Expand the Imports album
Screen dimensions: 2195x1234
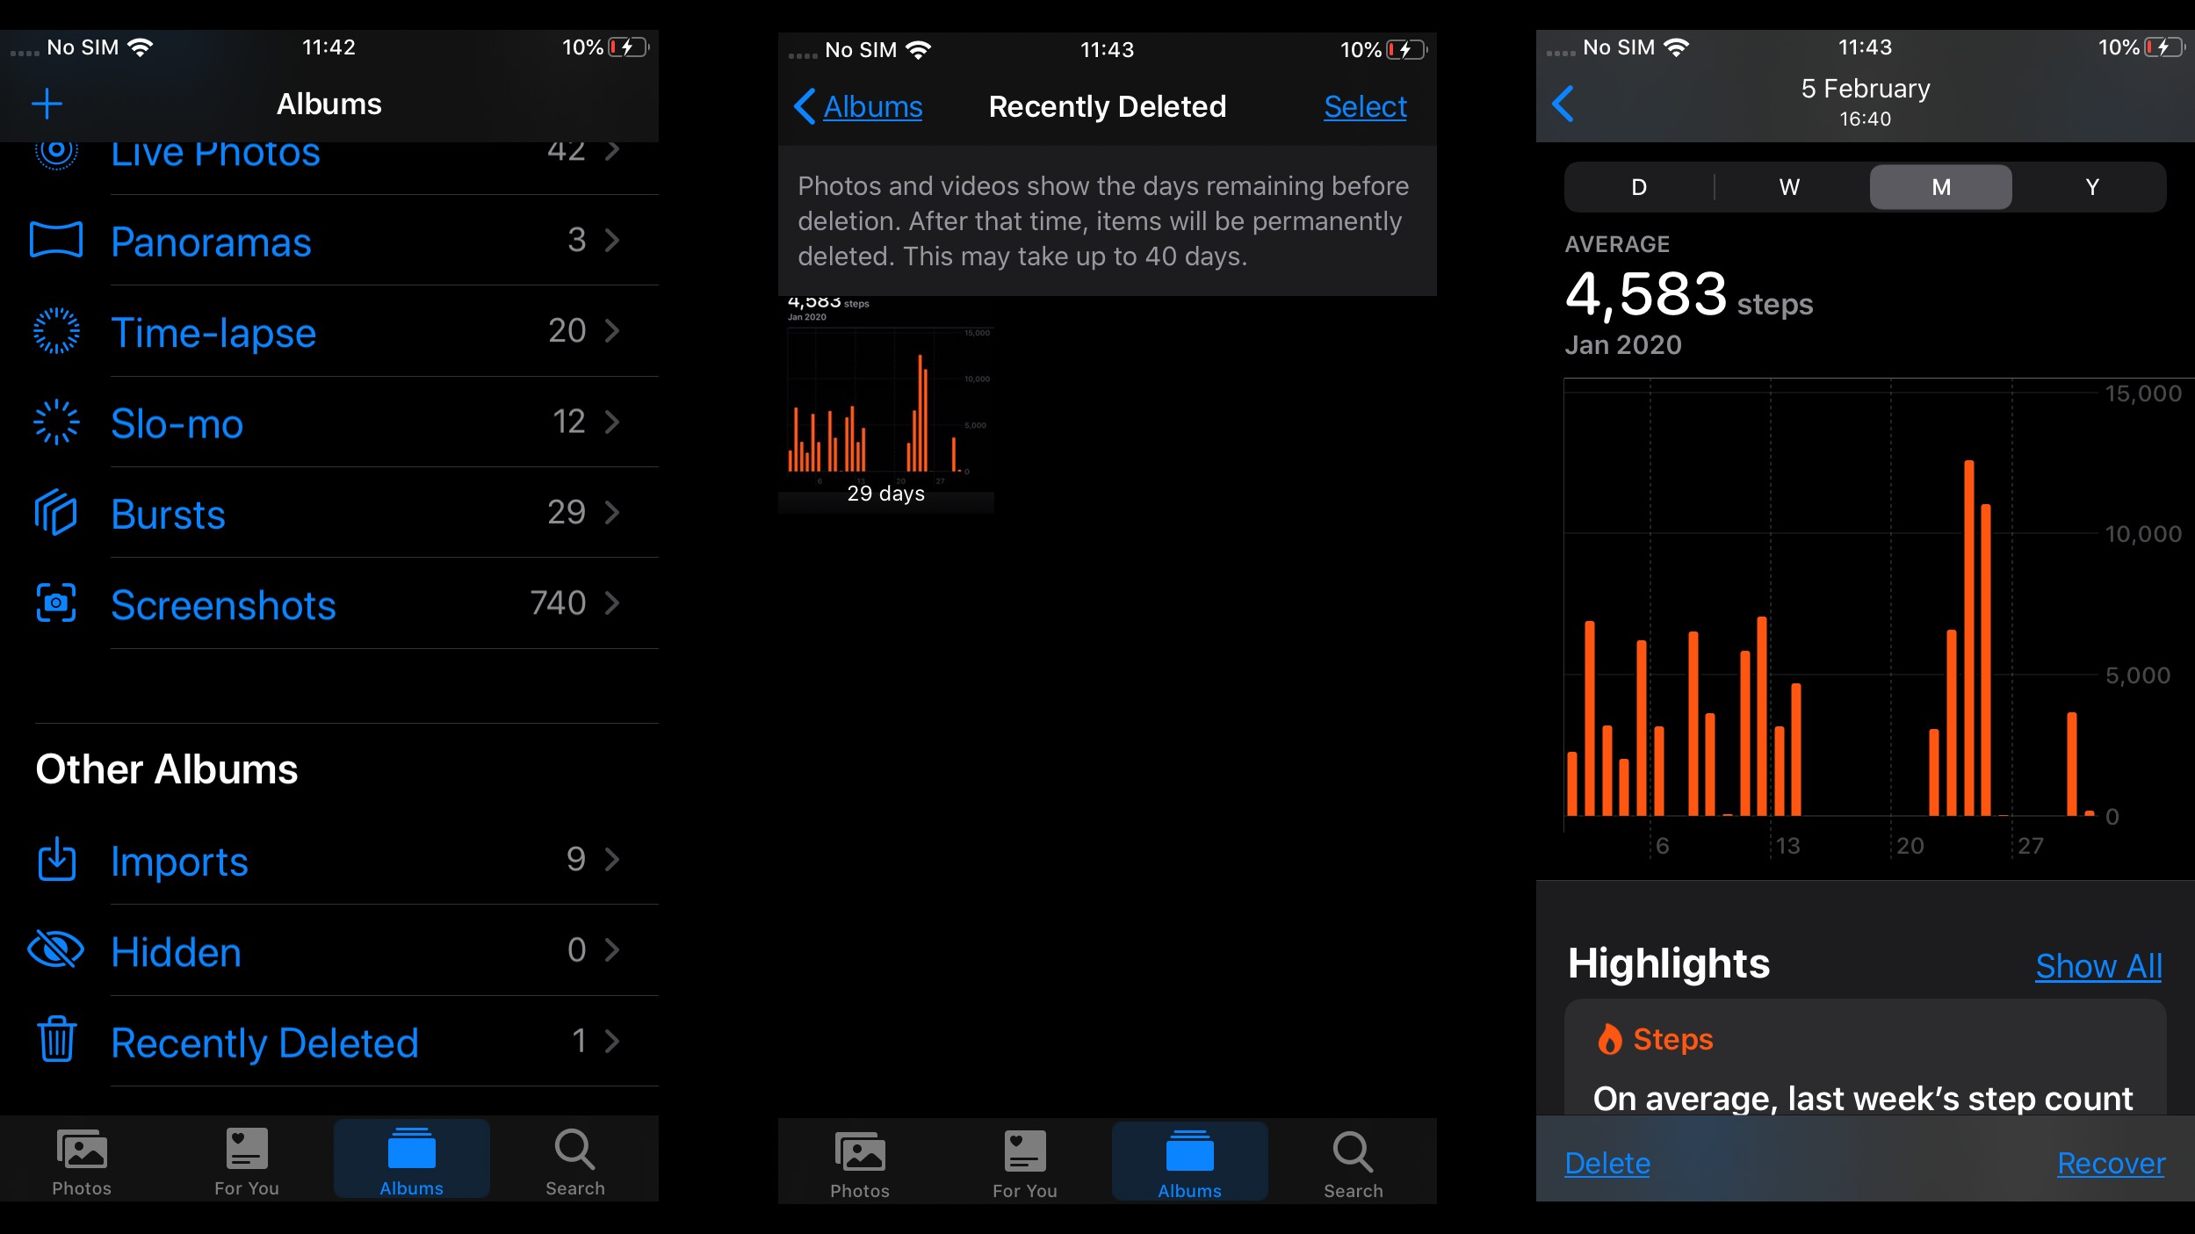(329, 859)
